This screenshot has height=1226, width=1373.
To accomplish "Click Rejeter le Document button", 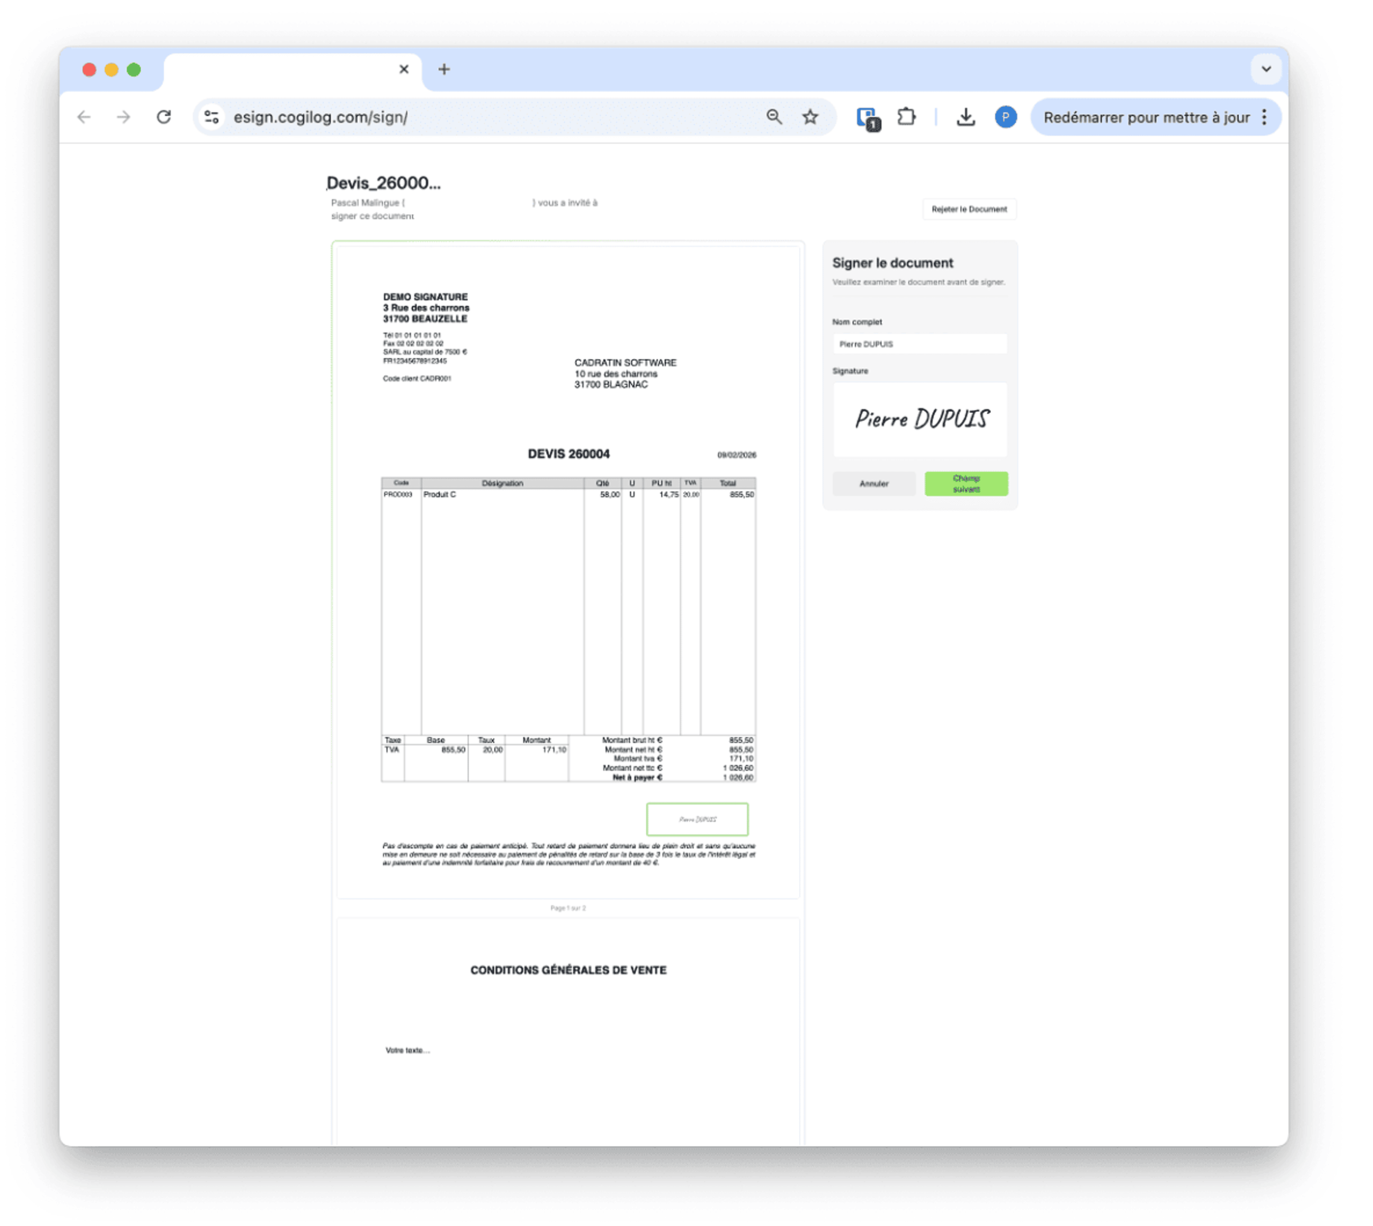I will tap(969, 209).
